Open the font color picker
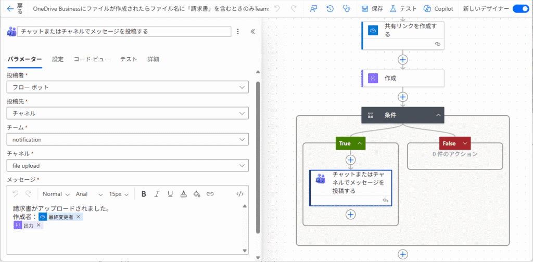 [x=184, y=194]
